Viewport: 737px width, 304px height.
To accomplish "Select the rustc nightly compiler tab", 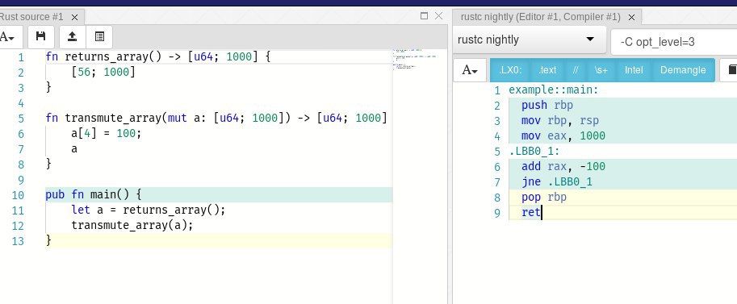I will 541,17.
